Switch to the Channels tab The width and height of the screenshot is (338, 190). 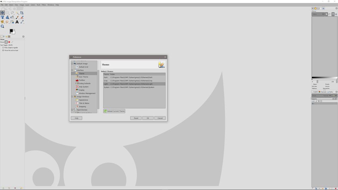pyautogui.click(x=322, y=92)
